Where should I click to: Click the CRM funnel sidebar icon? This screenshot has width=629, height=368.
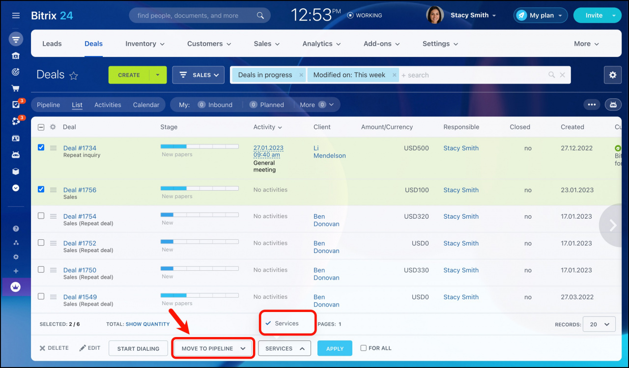click(16, 39)
